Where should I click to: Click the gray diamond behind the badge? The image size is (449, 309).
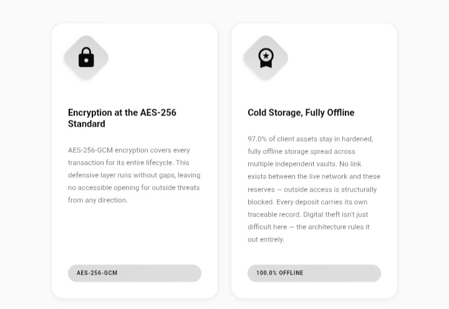pyautogui.click(x=266, y=57)
